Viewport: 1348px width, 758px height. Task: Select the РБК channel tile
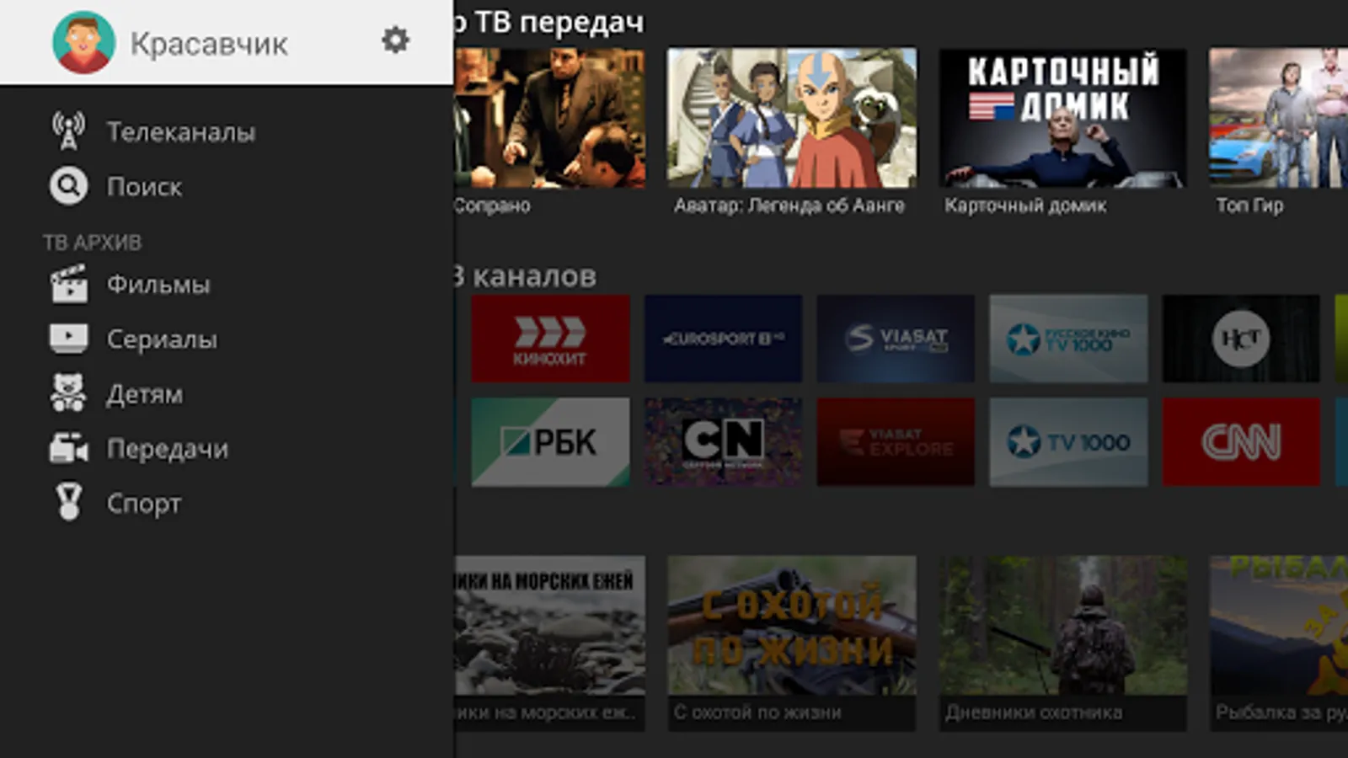pyautogui.click(x=550, y=442)
